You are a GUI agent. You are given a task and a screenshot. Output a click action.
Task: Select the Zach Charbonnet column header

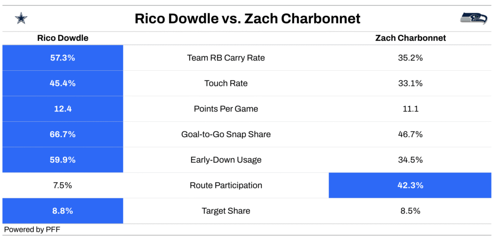(411, 38)
